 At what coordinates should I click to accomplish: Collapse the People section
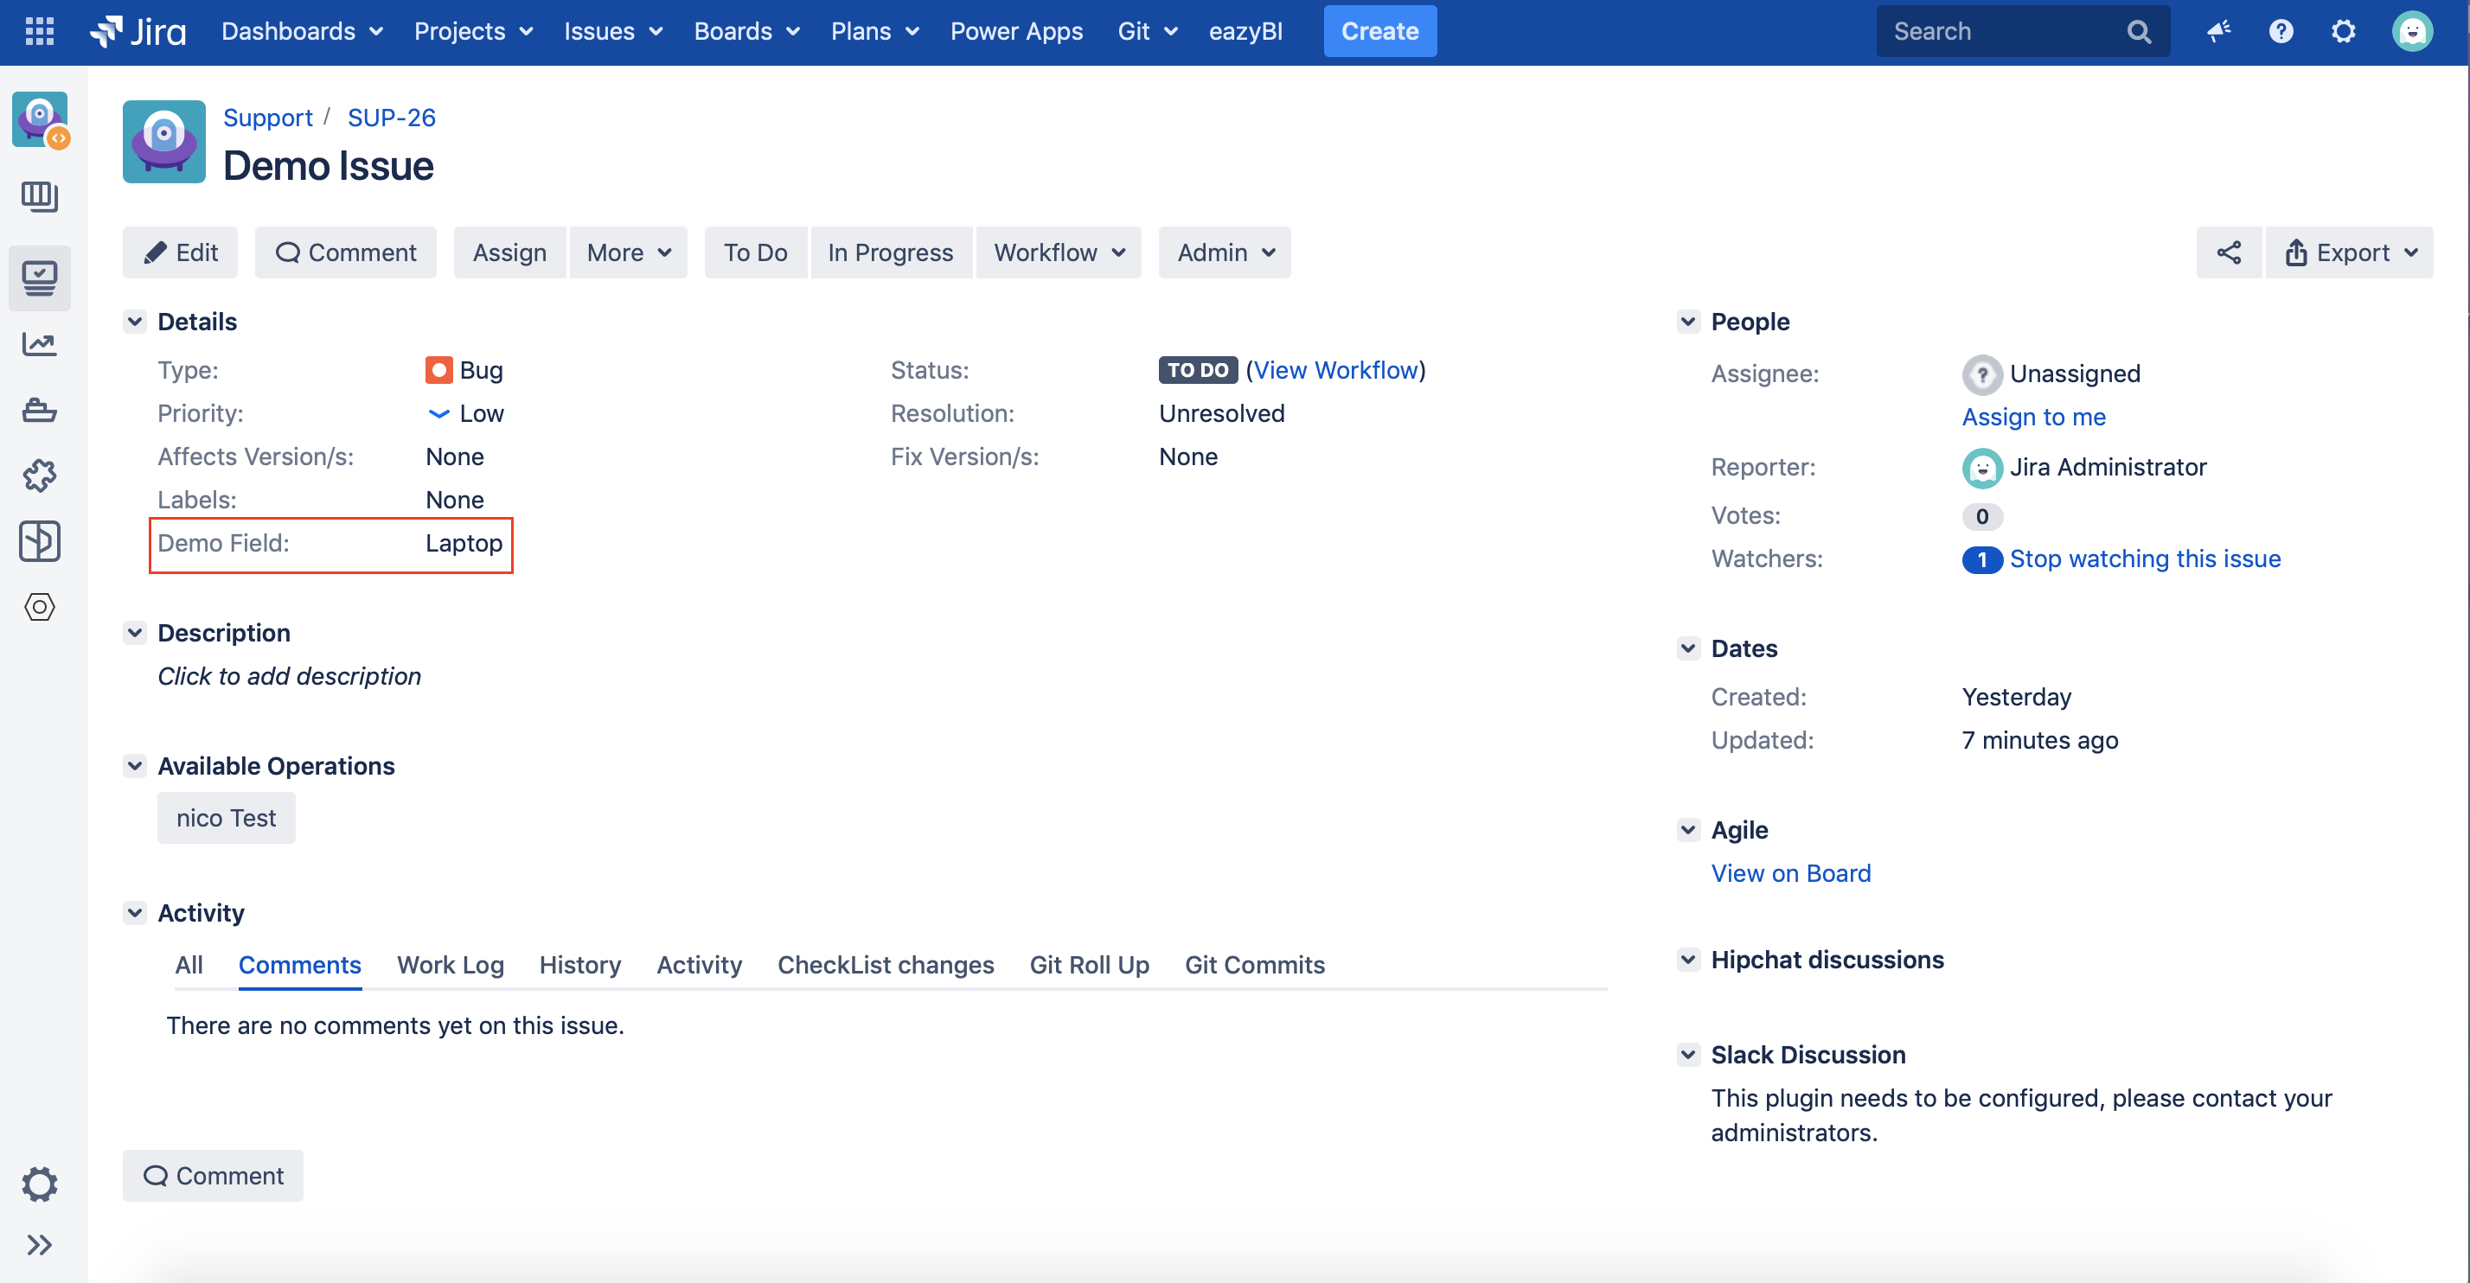coord(1687,322)
